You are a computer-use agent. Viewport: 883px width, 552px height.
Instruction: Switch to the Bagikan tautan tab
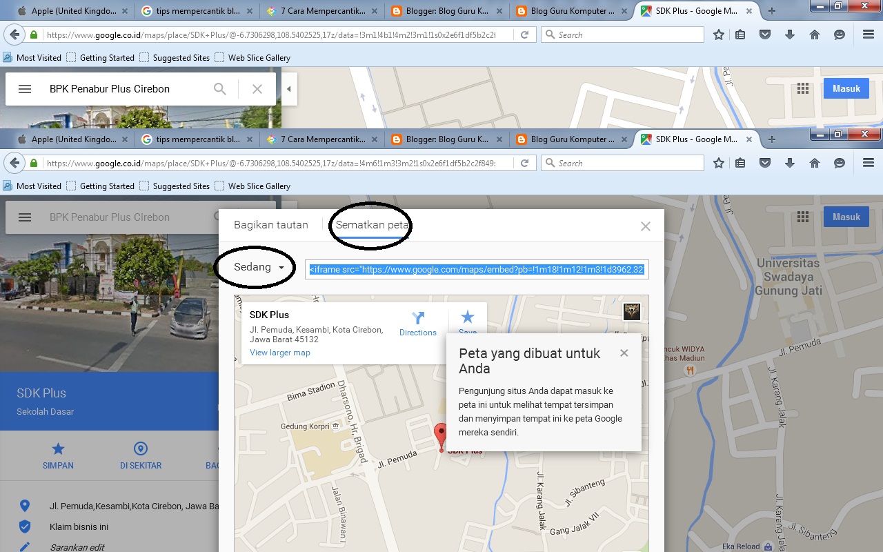[x=271, y=225]
